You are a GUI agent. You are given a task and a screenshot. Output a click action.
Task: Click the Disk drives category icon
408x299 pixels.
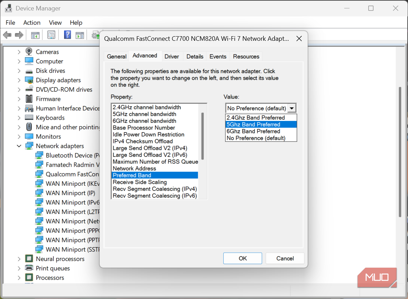click(29, 71)
